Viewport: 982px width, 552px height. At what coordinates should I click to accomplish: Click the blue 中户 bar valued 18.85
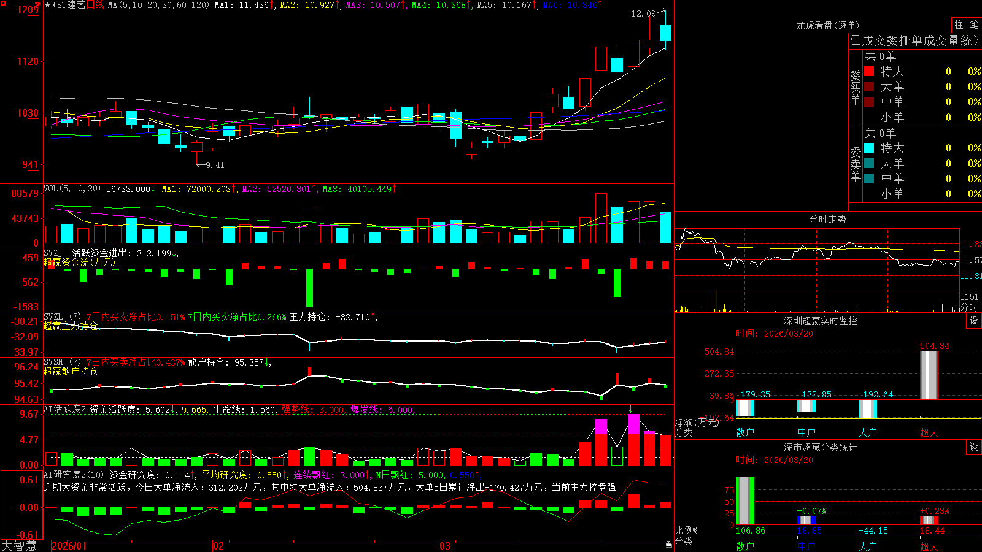pyautogui.click(x=806, y=520)
